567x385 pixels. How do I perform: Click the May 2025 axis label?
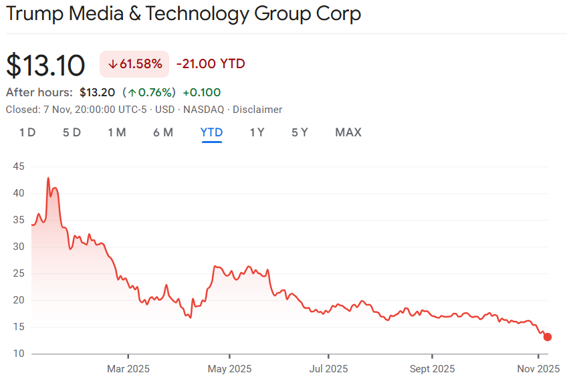(x=229, y=368)
